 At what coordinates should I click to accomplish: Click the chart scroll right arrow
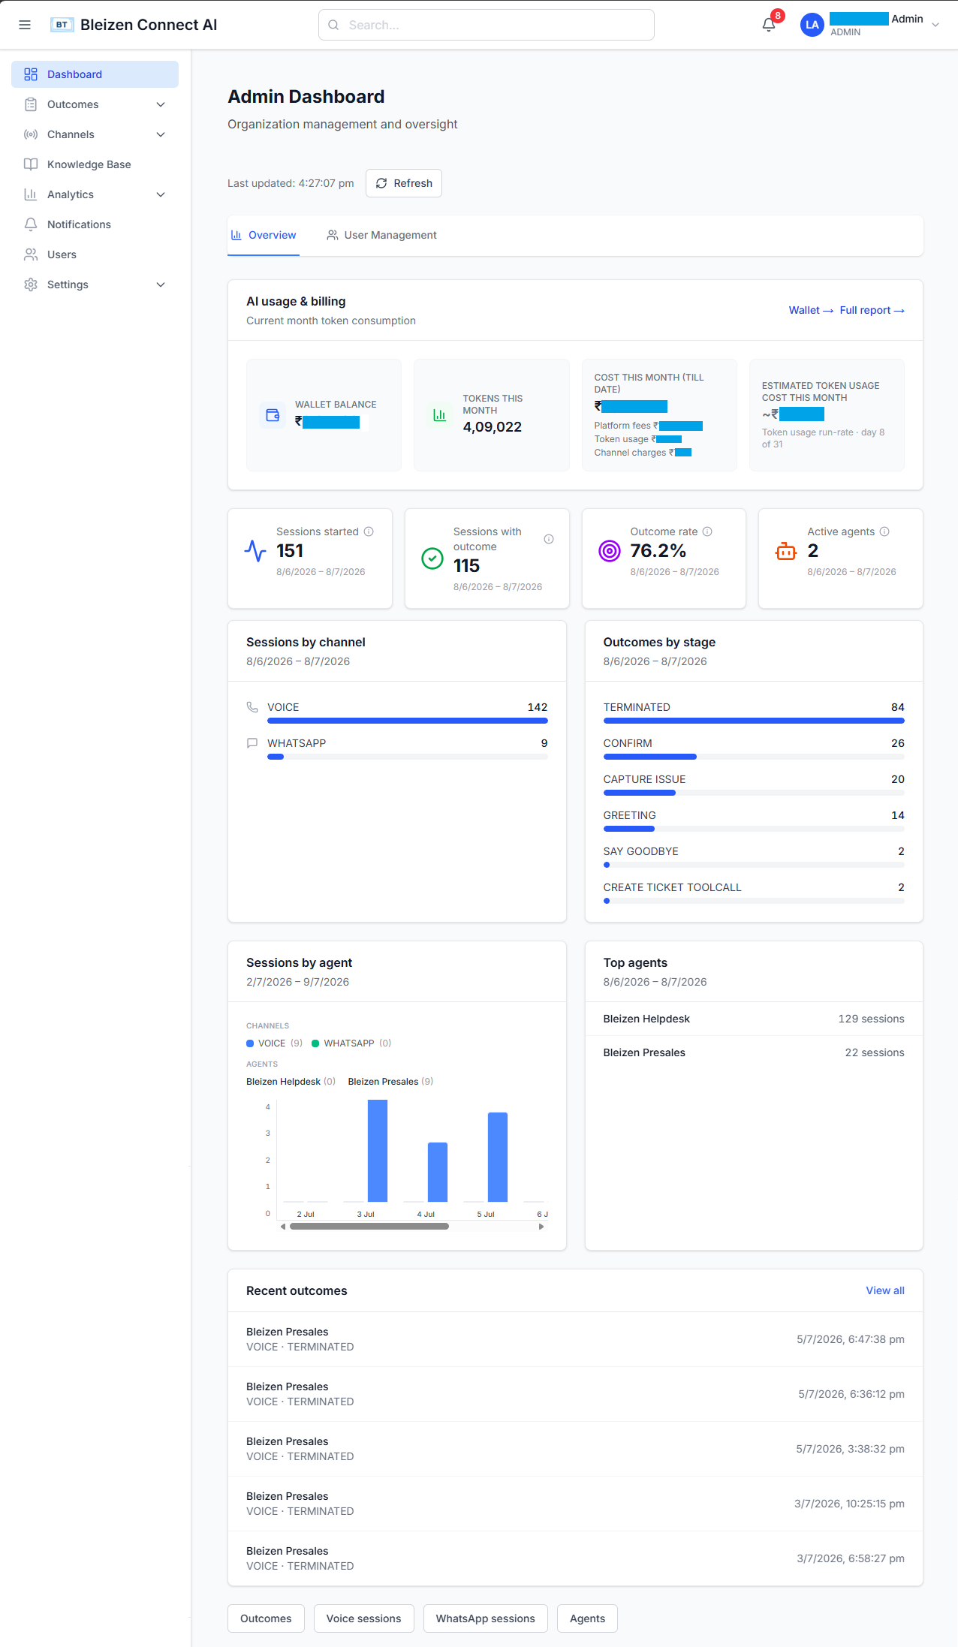point(541,1226)
